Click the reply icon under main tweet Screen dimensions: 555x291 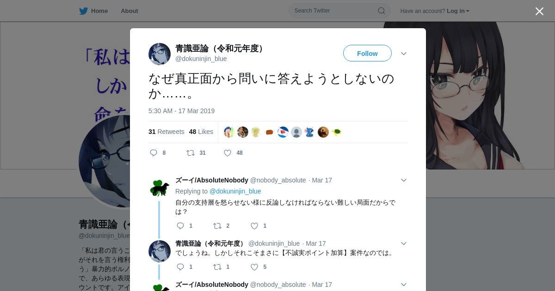coord(154,153)
